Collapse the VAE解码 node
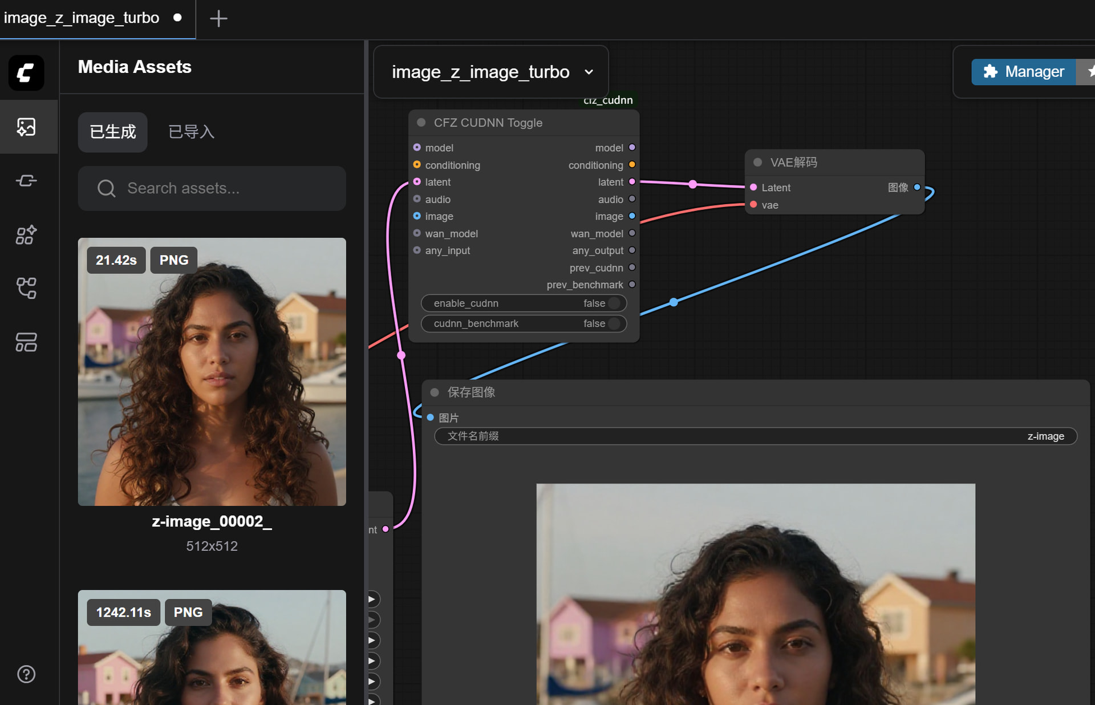Screen dimensions: 1095x705 point(758,163)
